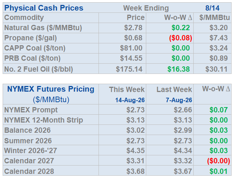Viewport: 235px width, 178px height.
Task: Click the Calendar 2028 row label
Action: [x=29, y=171]
